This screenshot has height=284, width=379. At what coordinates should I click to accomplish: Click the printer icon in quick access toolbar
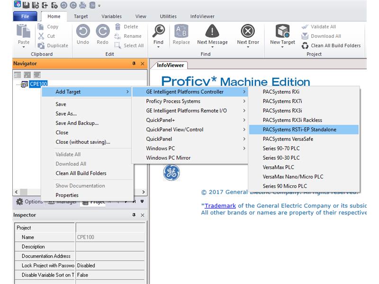click(82, 5)
